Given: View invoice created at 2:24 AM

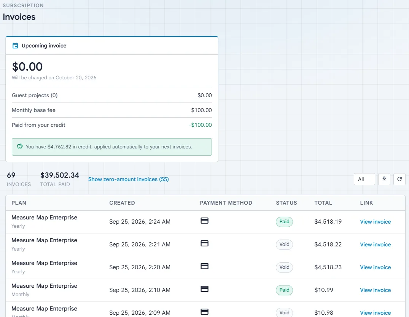Looking at the screenshot, I should tap(376, 222).
